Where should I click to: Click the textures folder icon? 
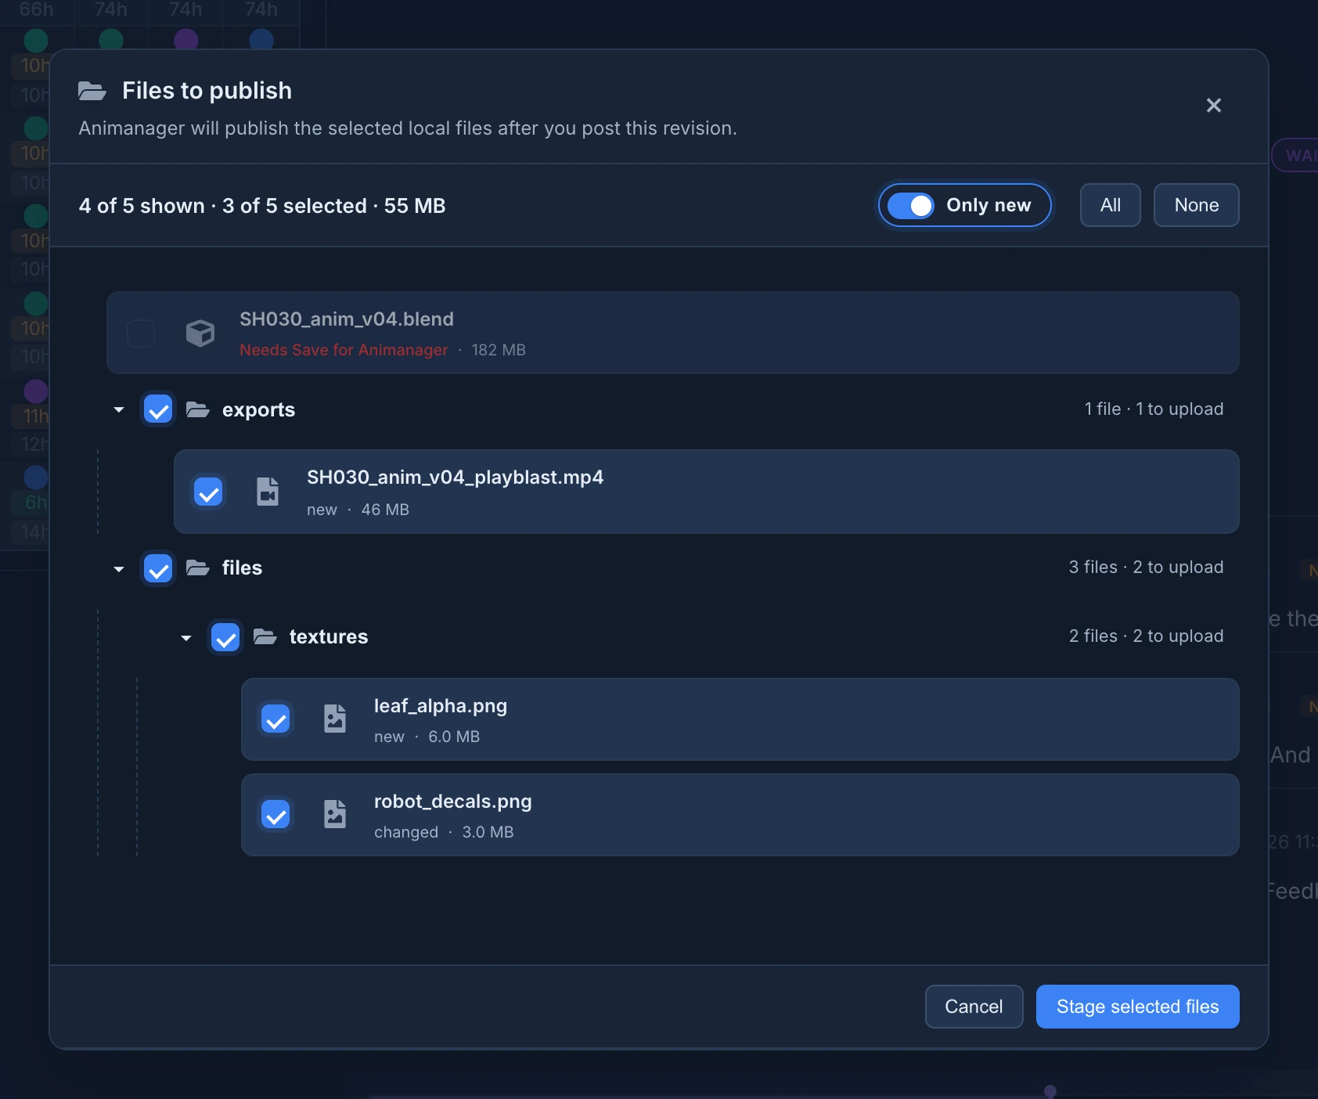coord(265,636)
